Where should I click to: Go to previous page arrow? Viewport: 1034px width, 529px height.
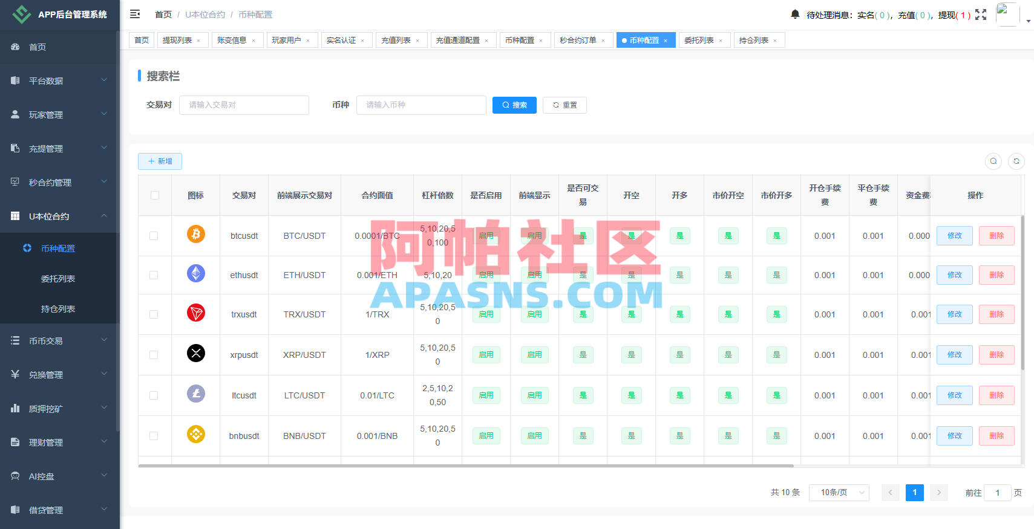pos(890,493)
